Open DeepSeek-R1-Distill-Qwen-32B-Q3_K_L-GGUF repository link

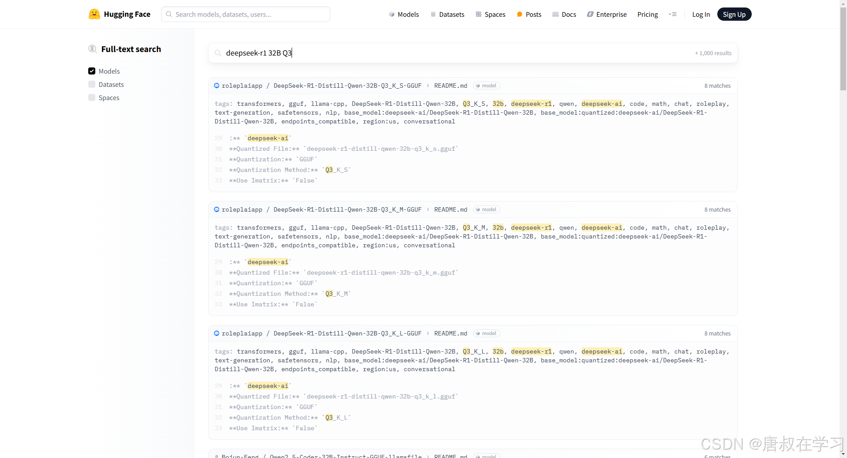point(348,333)
